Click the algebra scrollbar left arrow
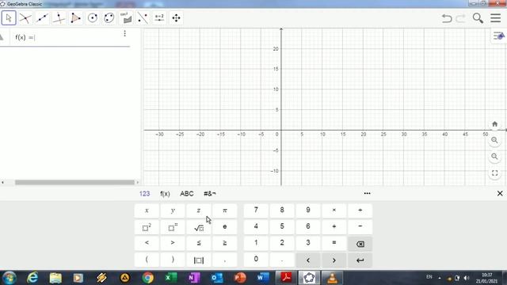The height and width of the screenshot is (285, 507). pyautogui.click(x=2, y=182)
